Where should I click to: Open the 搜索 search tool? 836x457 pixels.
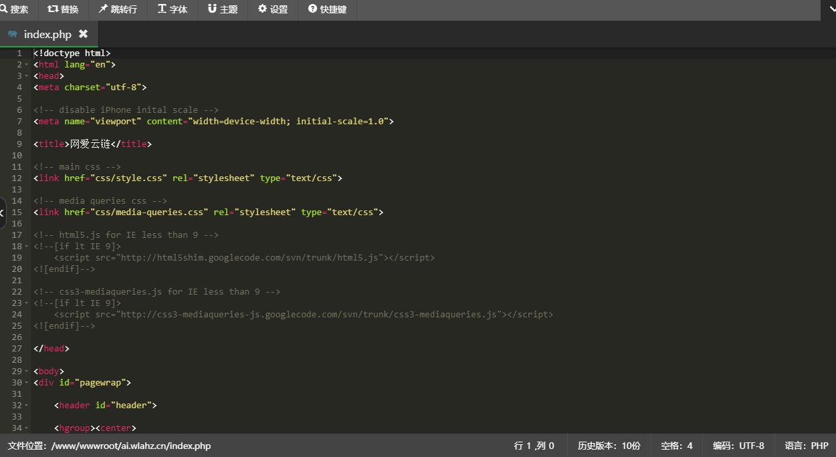[15, 9]
